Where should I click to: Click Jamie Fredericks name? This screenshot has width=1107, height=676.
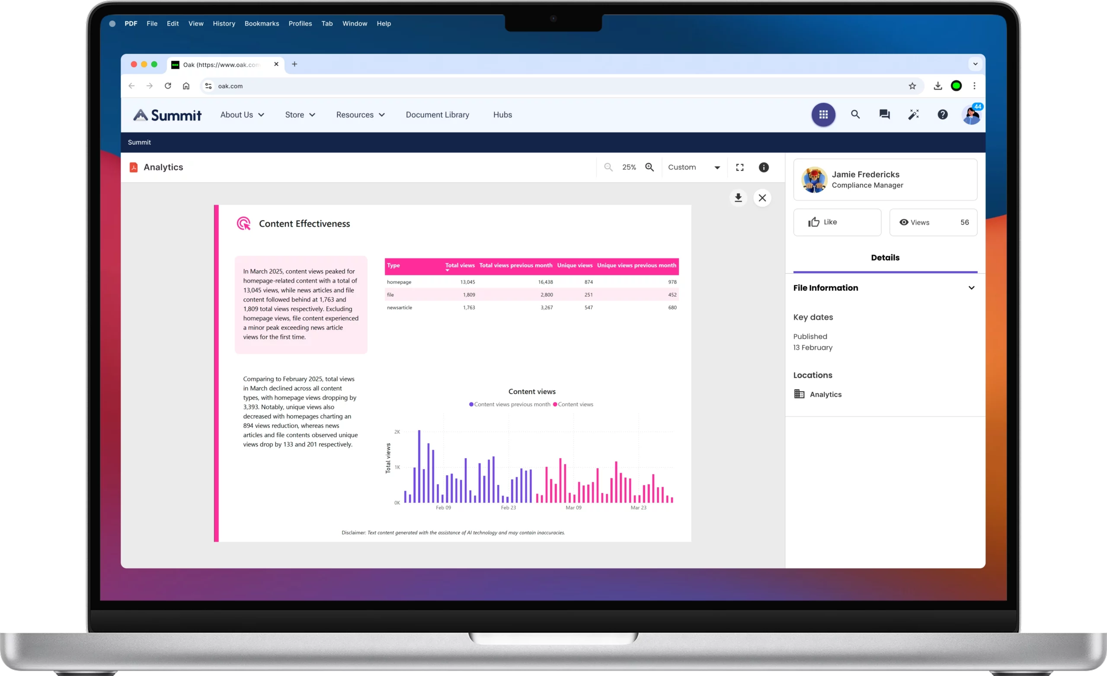pos(865,174)
